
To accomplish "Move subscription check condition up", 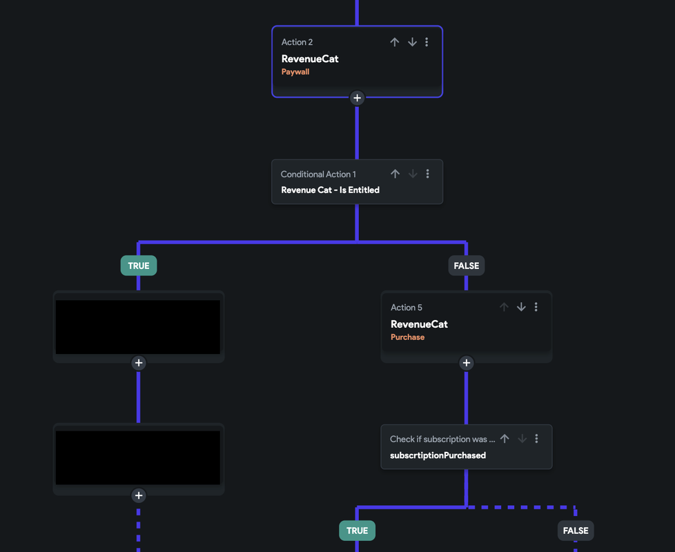I will coord(505,438).
